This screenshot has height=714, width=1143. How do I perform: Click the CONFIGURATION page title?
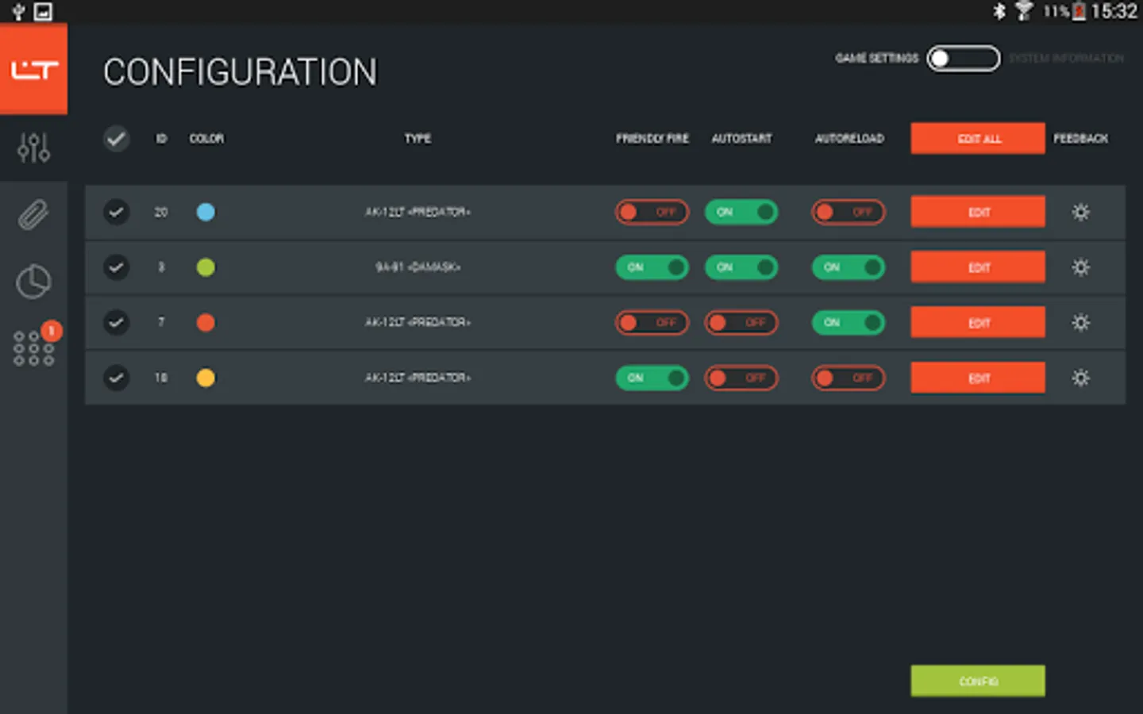(240, 72)
